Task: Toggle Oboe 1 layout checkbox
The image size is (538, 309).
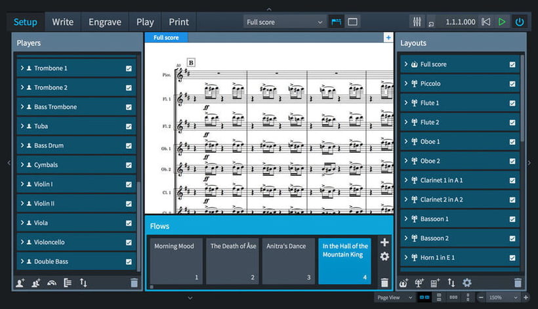Action: pyautogui.click(x=512, y=142)
